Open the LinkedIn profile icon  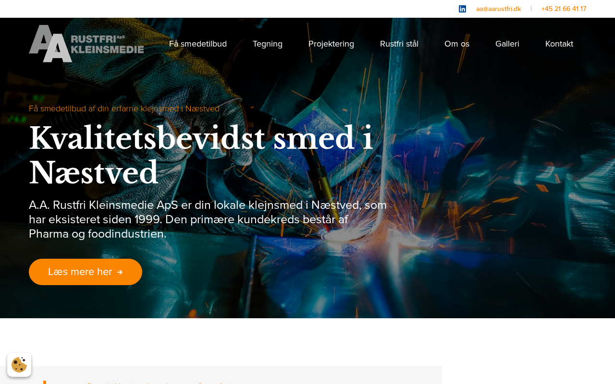462,9
